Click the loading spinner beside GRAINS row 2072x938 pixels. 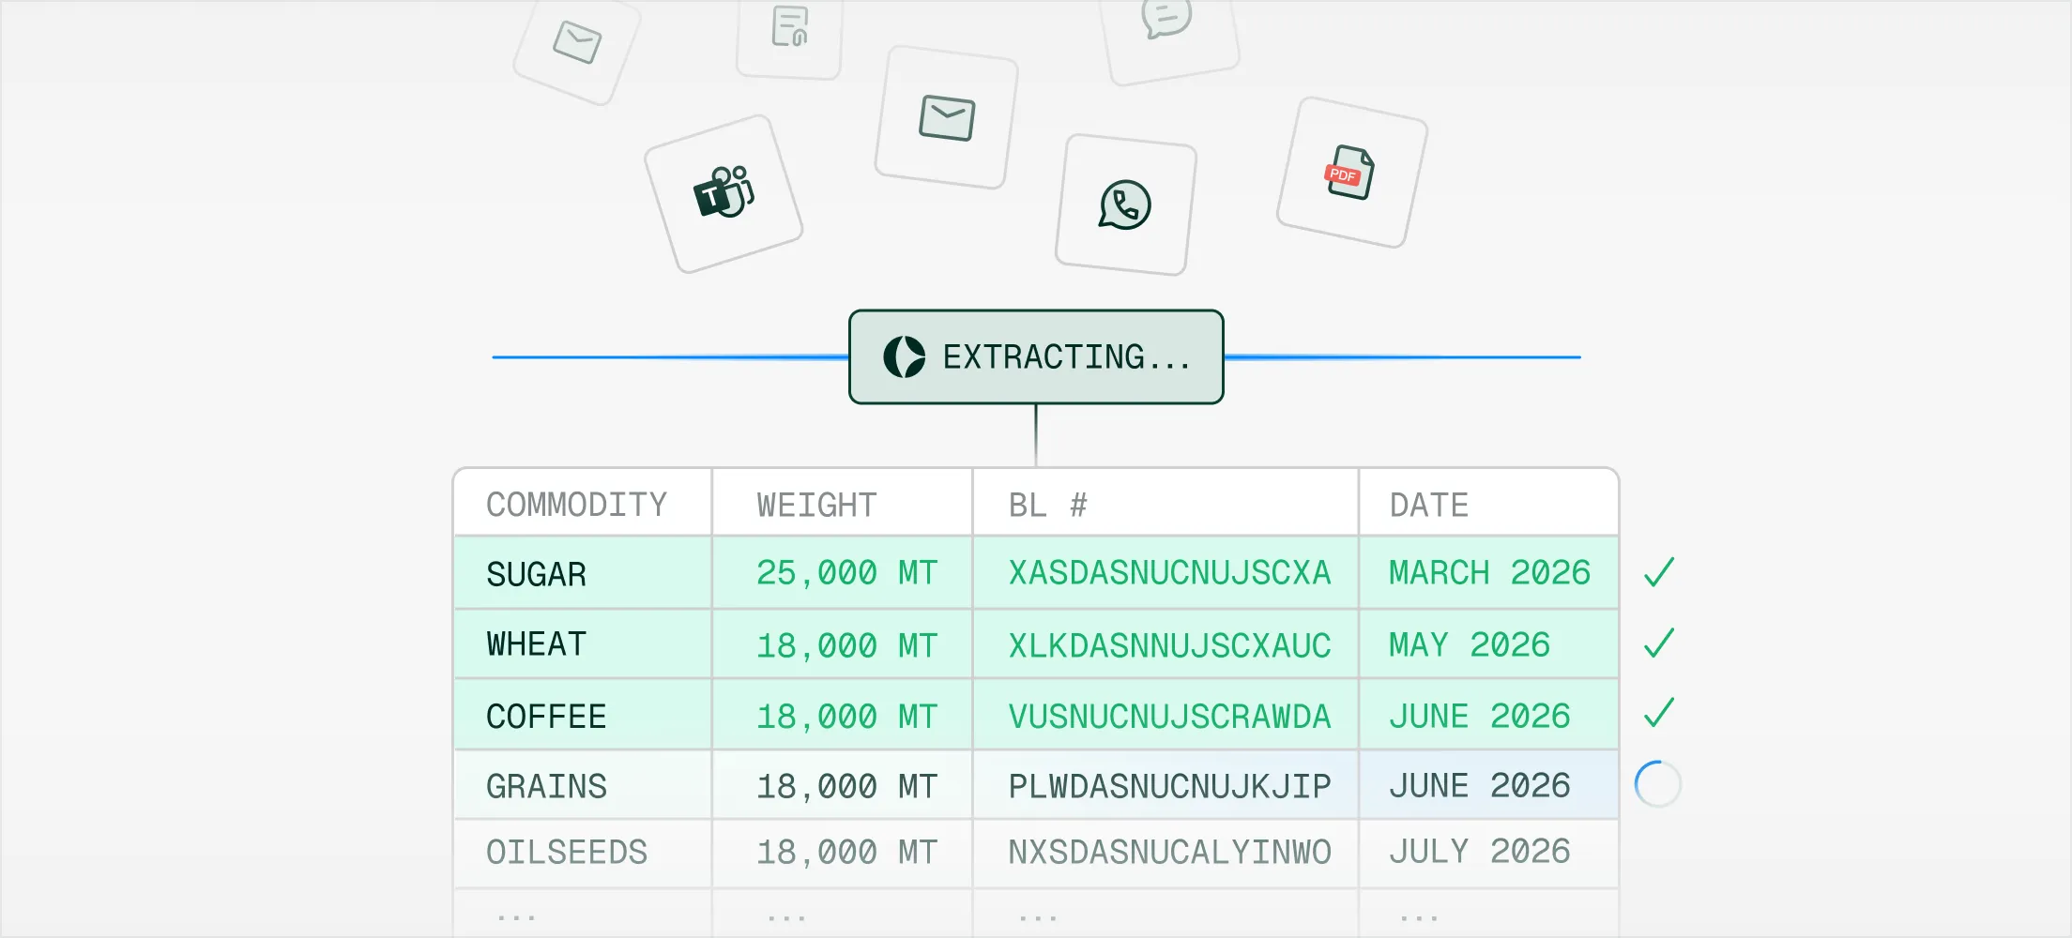tap(1658, 784)
